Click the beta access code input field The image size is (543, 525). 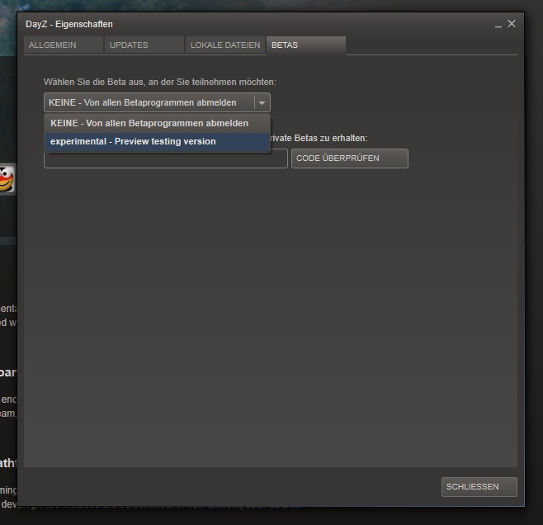coord(165,160)
